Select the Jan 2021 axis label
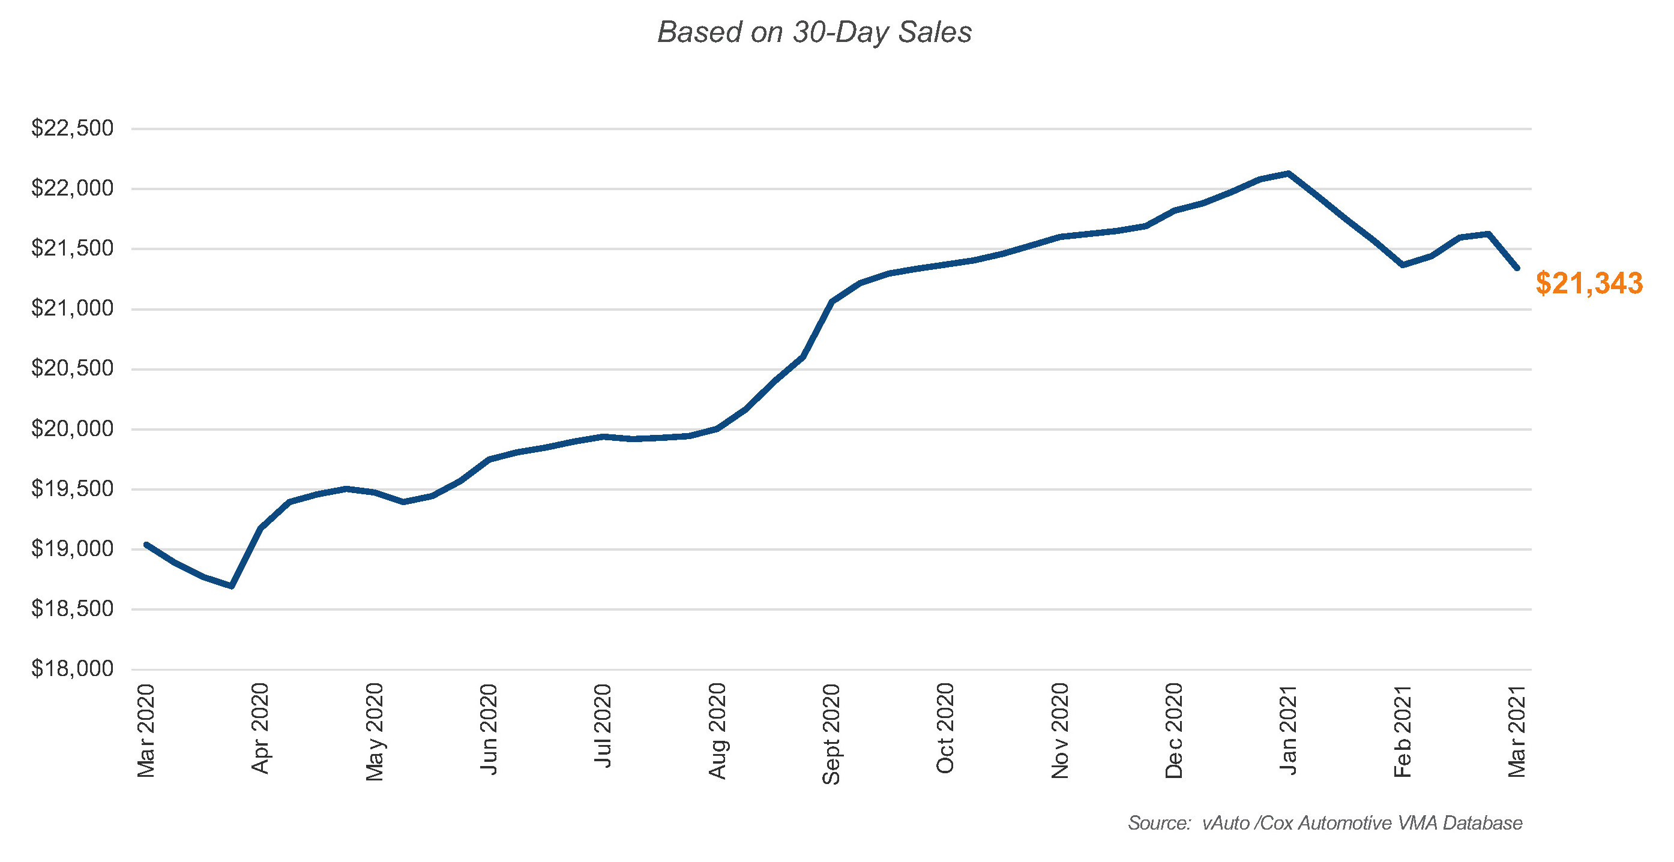 tap(1288, 729)
